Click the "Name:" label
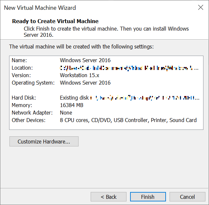Viewport: 209px width, 205px height. (19, 60)
